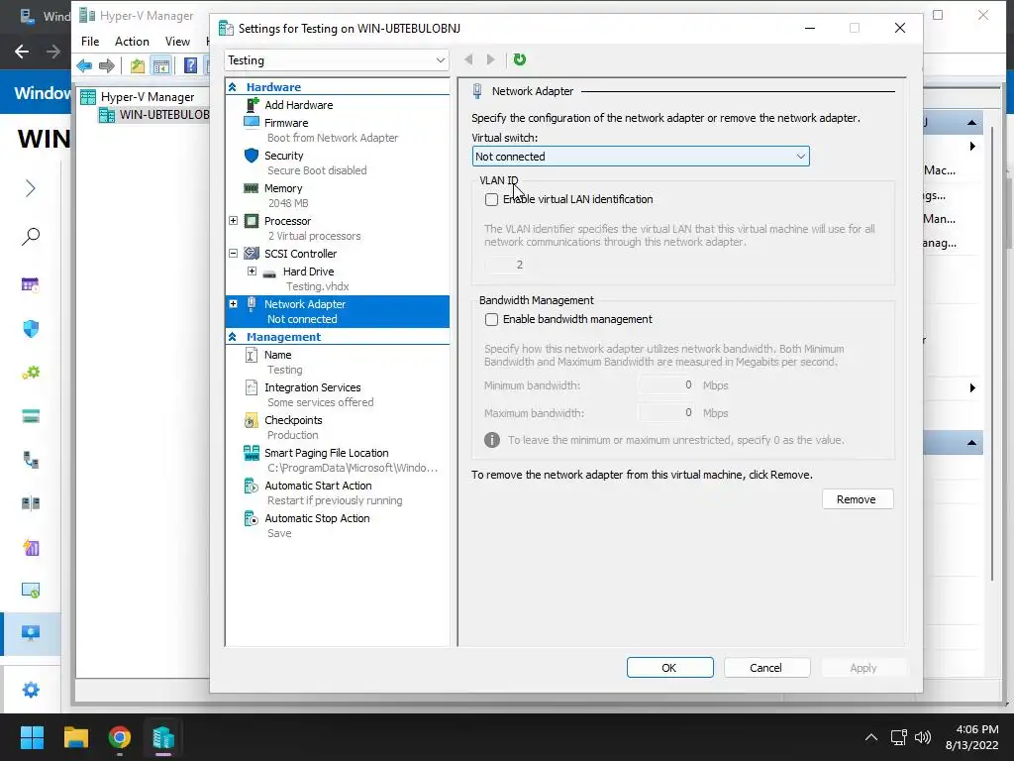Viewport: 1014px width, 761px height.
Task: Open the search icon in left sidebar
Action: click(31, 236)
